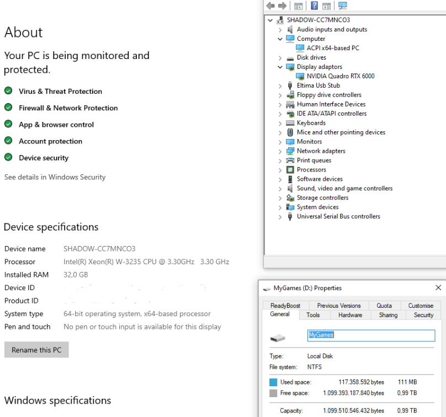Click the Audio inputs and outputs speaker icon

tap(290, 29)
